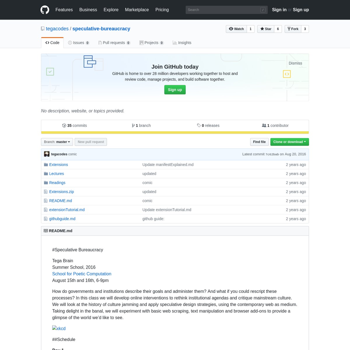The image size is (350, 350).
Task: Open the Business page
Action: tap(88, 10)
